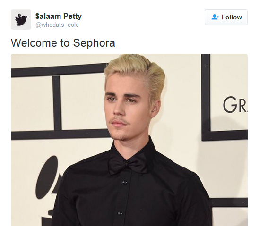This screenshot has height=226, width=259.
Task: Click the "GR" lettering in the photo
Action: coord(235,105)
